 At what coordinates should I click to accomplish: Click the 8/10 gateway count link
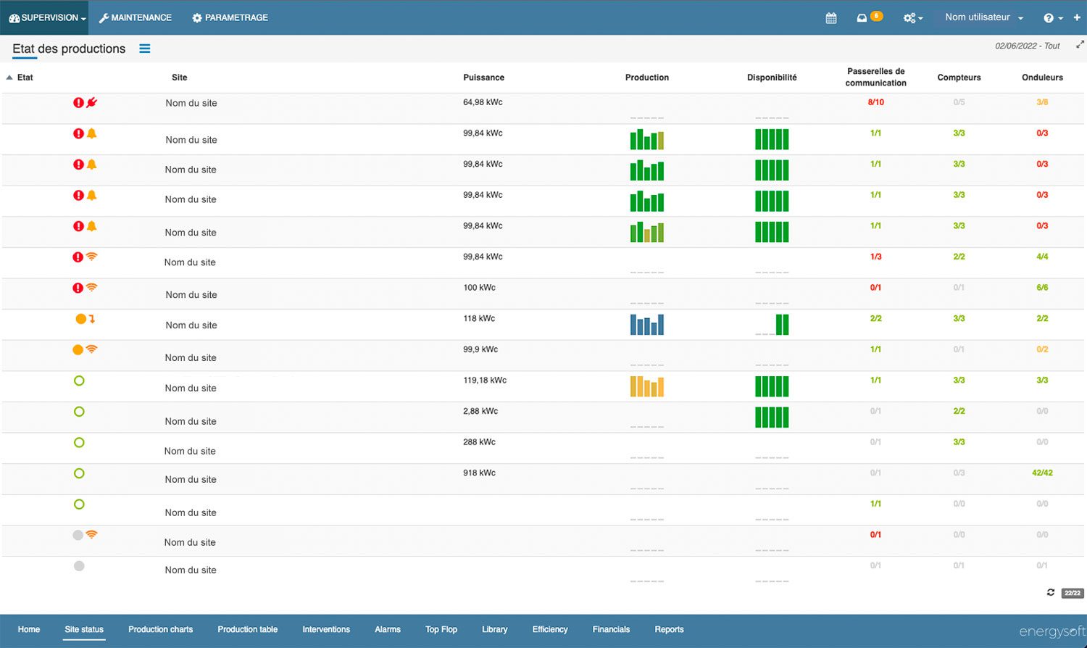[875, 102]
